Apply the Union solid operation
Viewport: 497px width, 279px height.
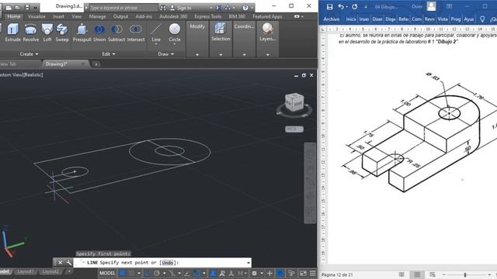coord(99,33)
